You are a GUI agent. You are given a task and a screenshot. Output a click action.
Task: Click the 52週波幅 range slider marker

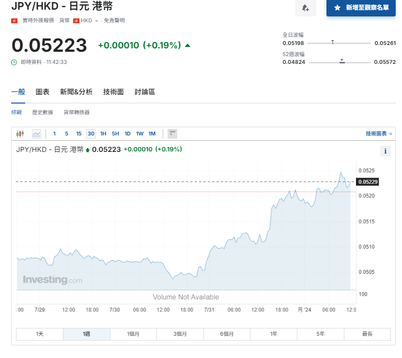(x=342, y=61)
